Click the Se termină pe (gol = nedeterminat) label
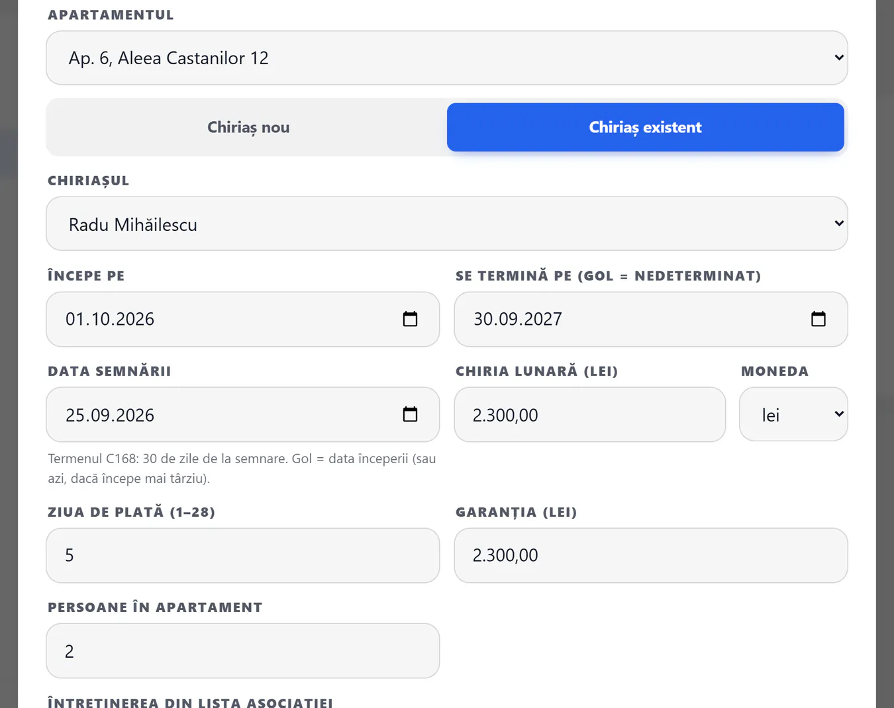This screenshot has width=894, height=708. (x=608, y=276)
